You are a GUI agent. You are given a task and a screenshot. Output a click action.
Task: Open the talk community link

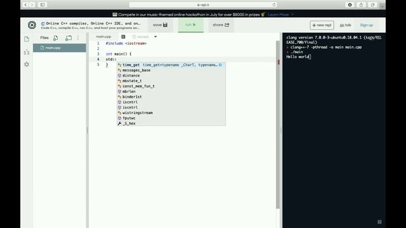pos(345,25)
